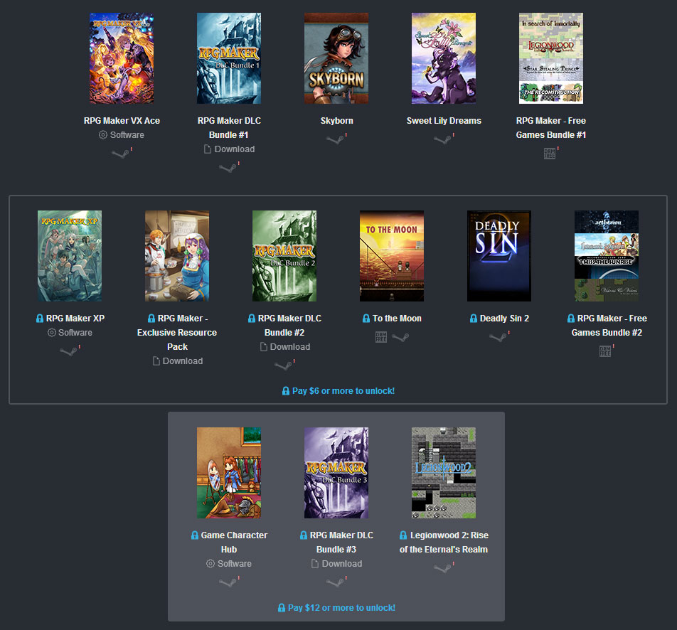The width and height of the screenshot is (677, 630).
Task: Click the Steam icon below Skyborn
Action: pyautogui.click(x=335, y=139)
